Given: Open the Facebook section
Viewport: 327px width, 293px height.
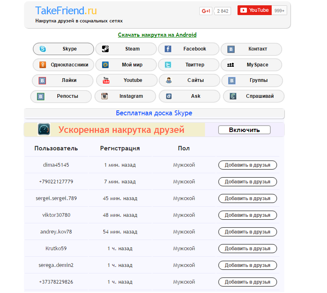Looking at the screenshot, I should coord(189,49).
